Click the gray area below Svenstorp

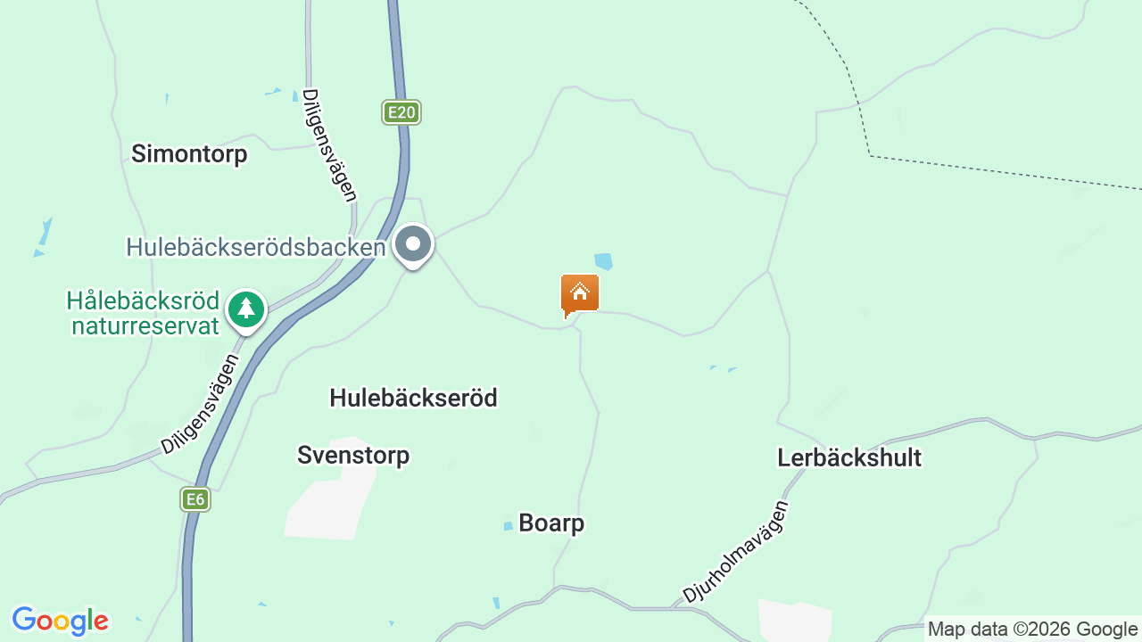330,489
